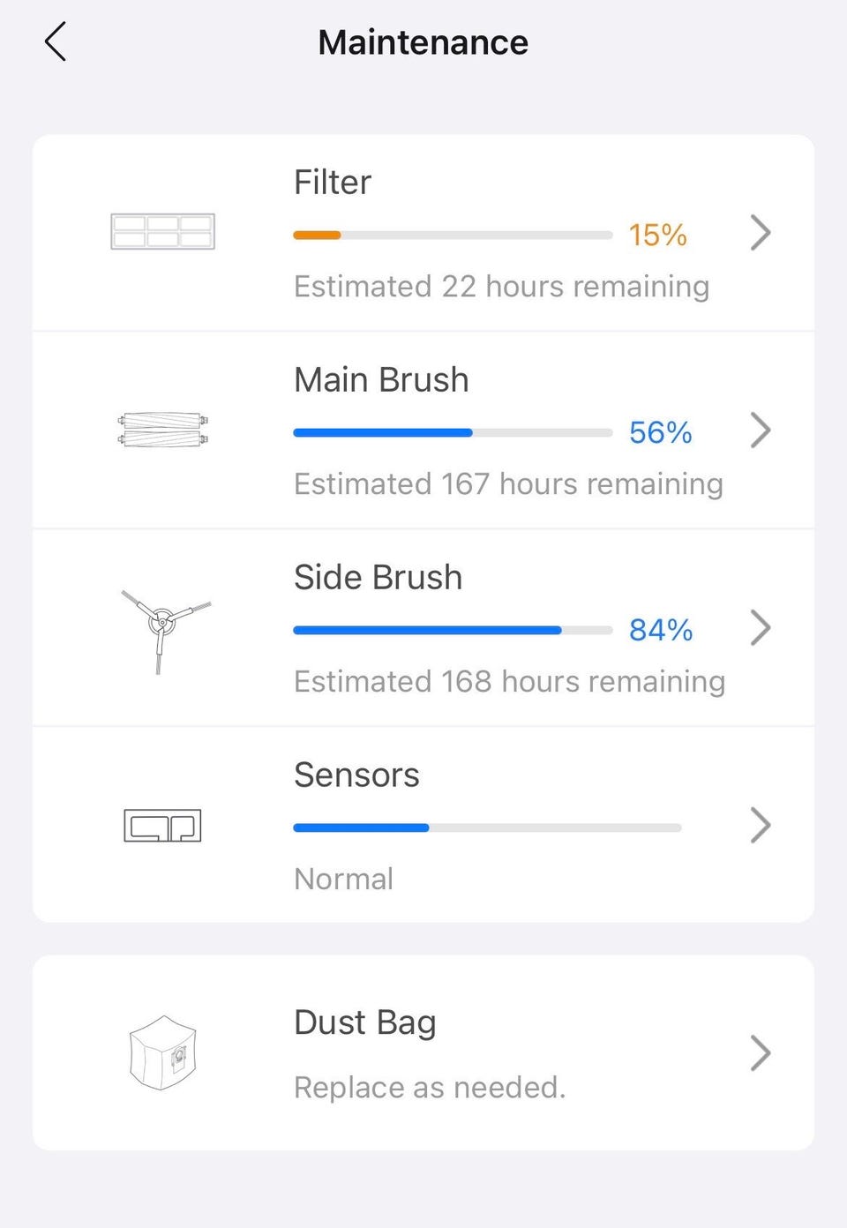Select the Main Brush title
The image size is (847, 1228).
[381, 380]
